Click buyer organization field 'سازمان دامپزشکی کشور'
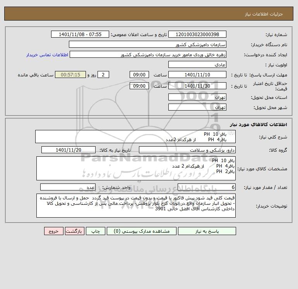298x289 pixels. click(x=147, y=44)
